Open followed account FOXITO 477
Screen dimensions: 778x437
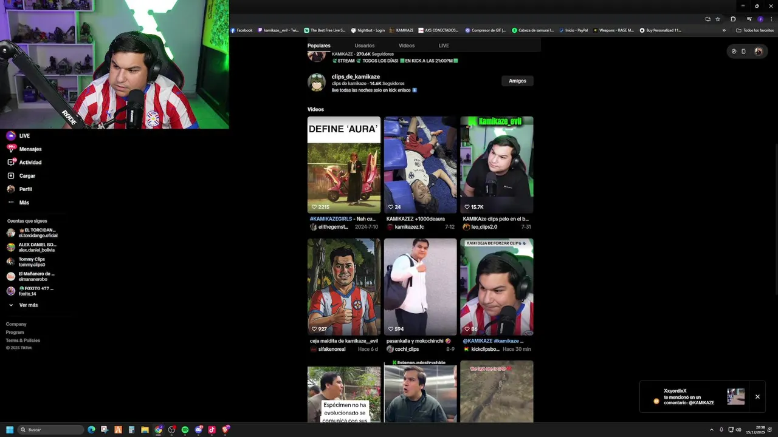click(30, 291)
